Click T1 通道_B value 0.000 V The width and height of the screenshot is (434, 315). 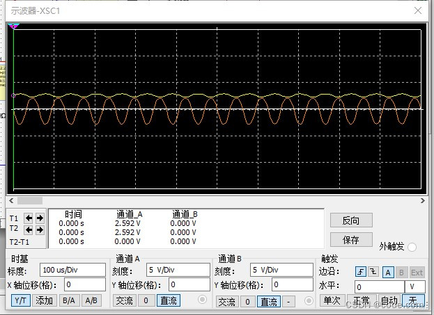tap(183, 223)
